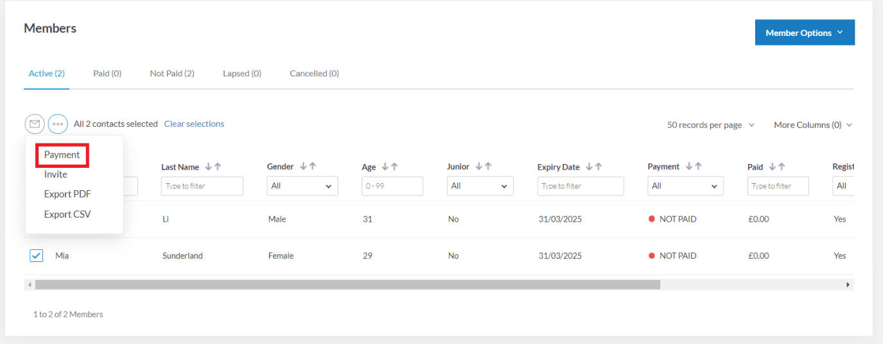Sort Junior column descending arrow
This screenshot has width=883, height=344.
(x=478, y=167)
